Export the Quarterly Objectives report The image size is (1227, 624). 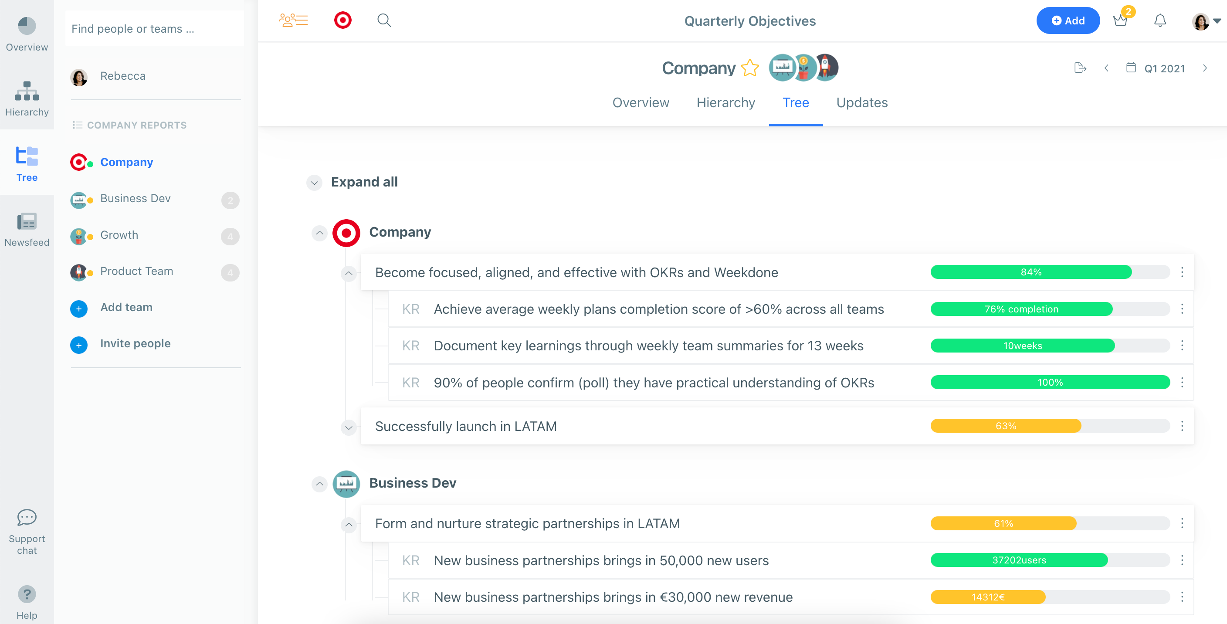(1080, 68)
